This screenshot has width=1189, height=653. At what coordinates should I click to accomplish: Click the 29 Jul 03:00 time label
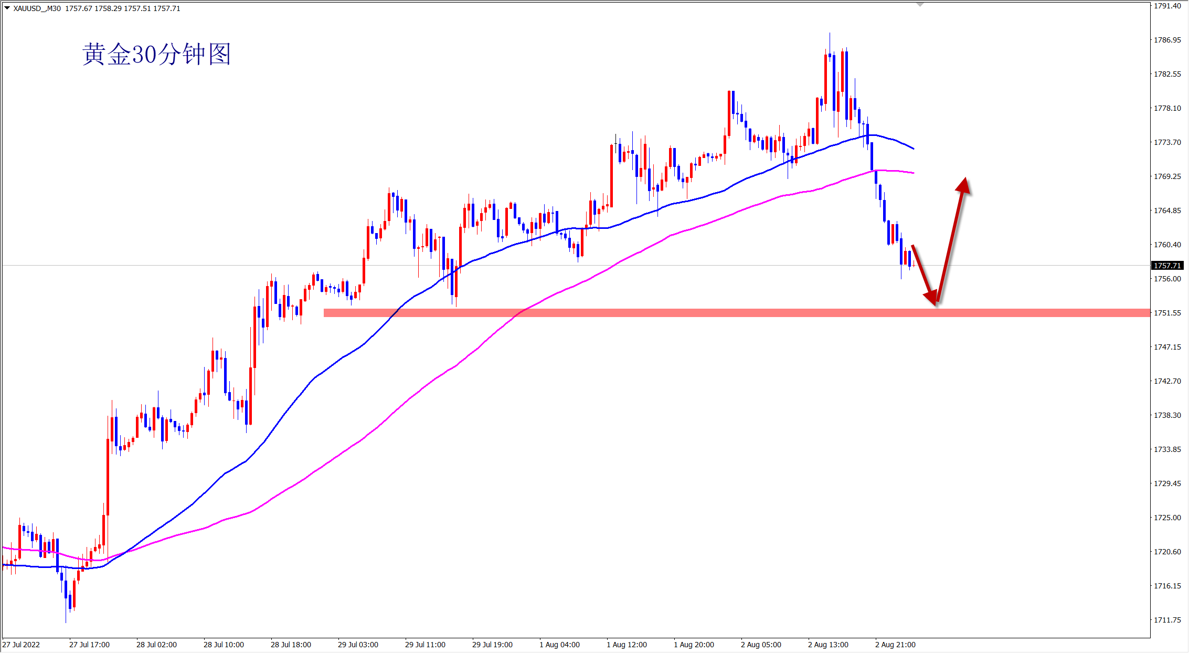(x=358, y=645)
